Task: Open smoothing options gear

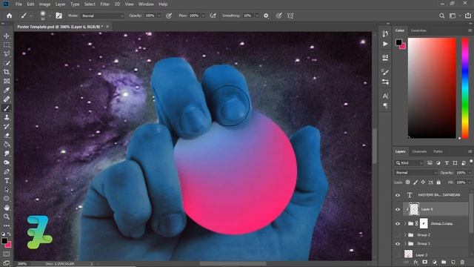Action: click(x=266, y=16)
